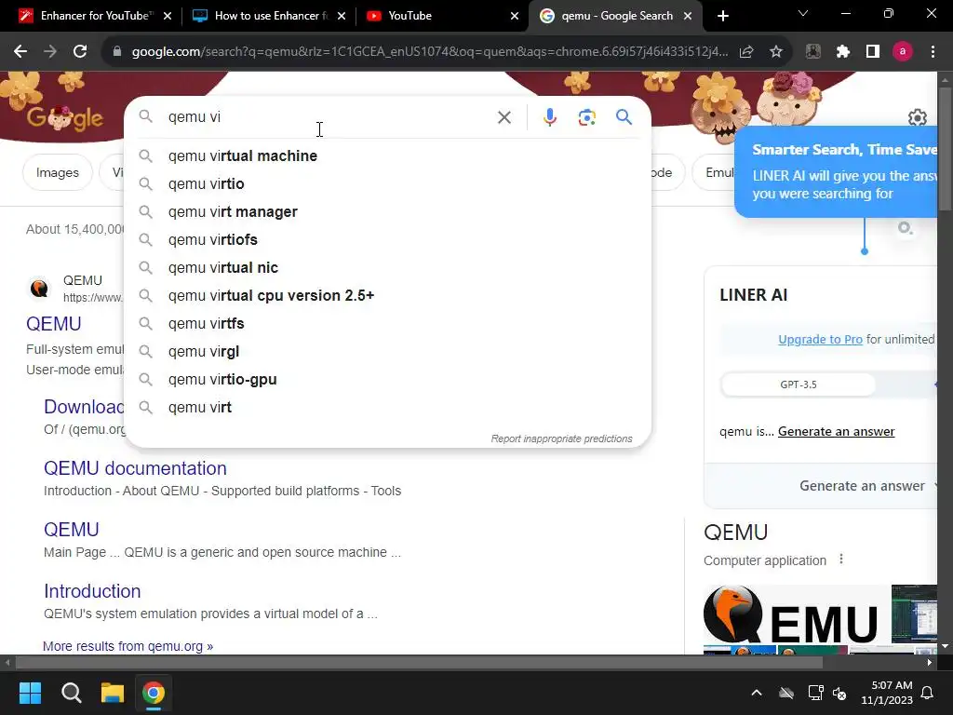Select suggestion 'qemu virt'
The width and height of the screenshot is (953, 715).
(388, 408)
